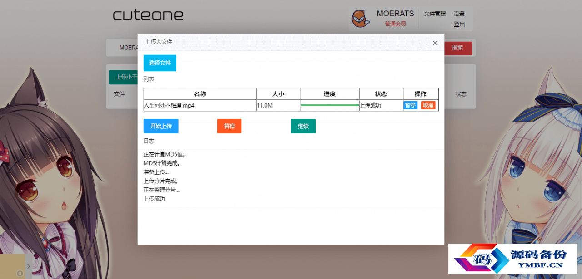Expand the bottom-left panel arrow

[x=28, y=266]
